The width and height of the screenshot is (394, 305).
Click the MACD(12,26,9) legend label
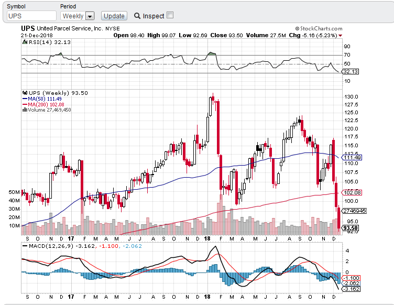point(51,246)
